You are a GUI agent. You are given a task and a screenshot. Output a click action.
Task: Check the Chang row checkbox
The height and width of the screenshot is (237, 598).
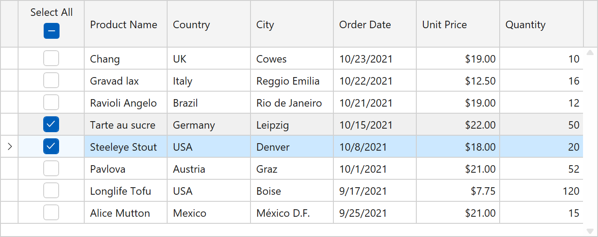[x=51, y=59]
